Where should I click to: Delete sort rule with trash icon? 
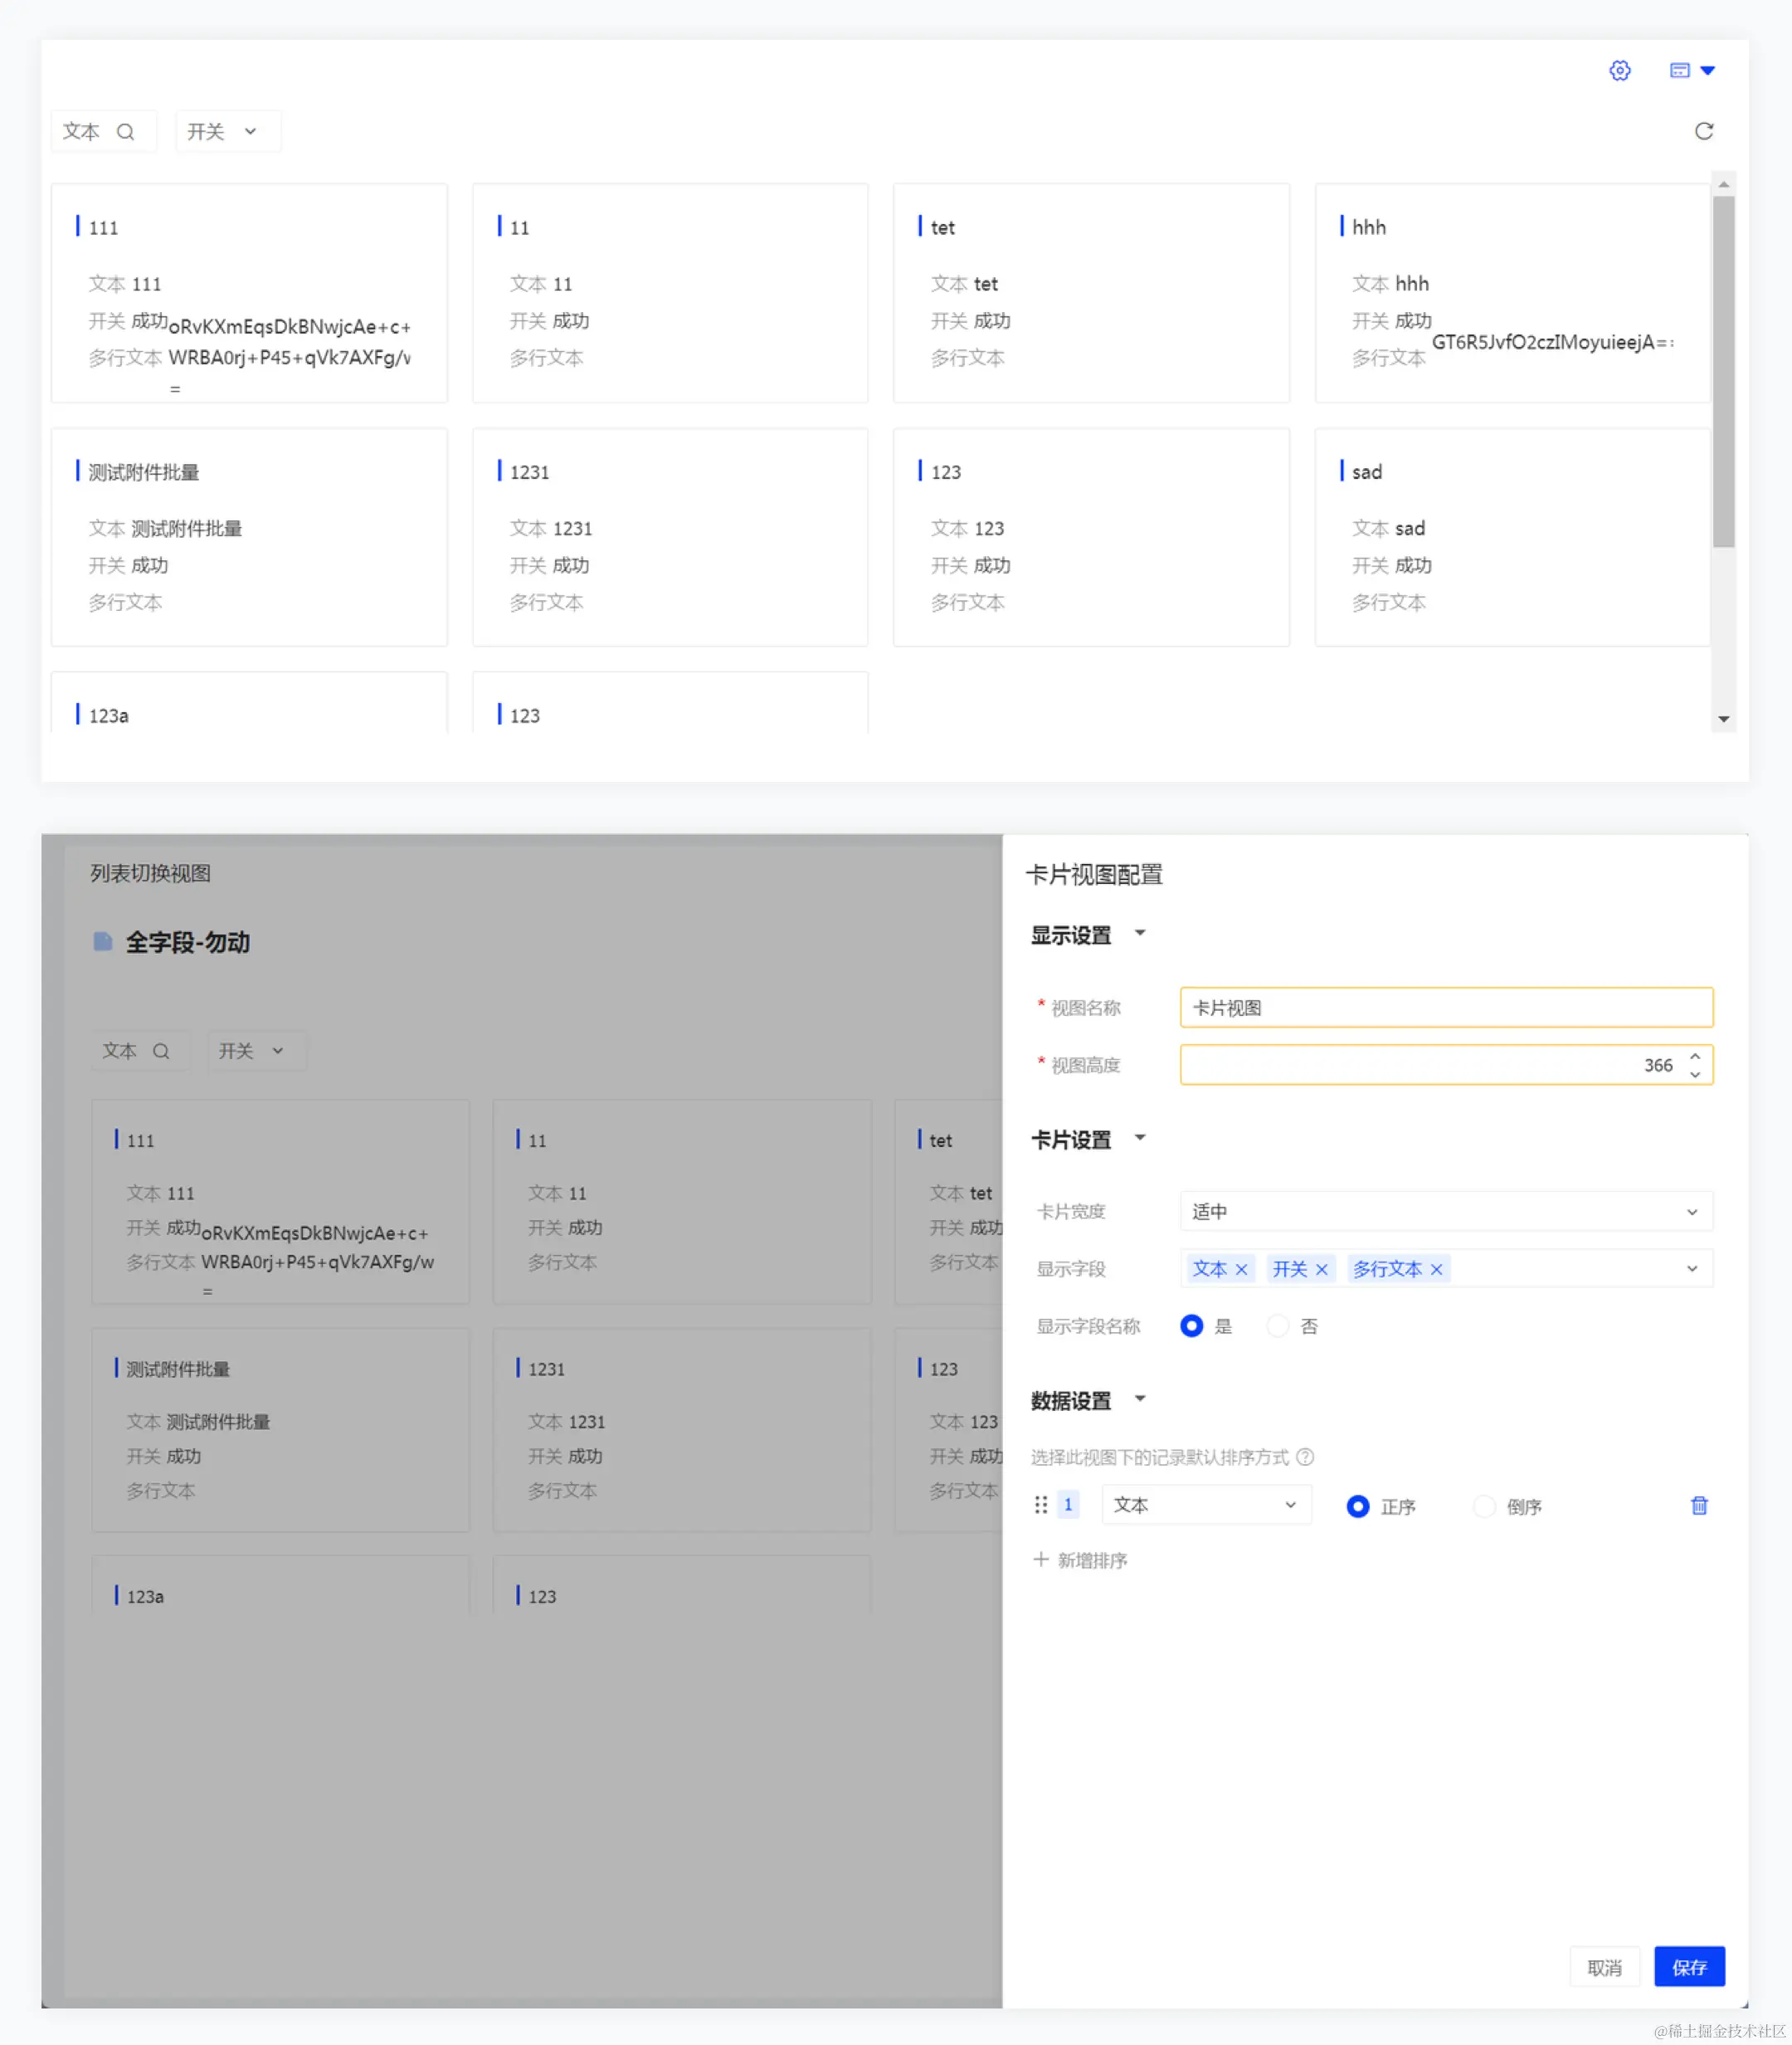(x=1698, y=1505)
